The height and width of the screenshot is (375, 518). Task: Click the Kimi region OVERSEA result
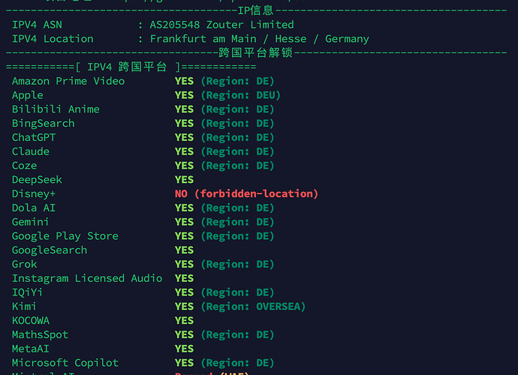coord(240,307)
